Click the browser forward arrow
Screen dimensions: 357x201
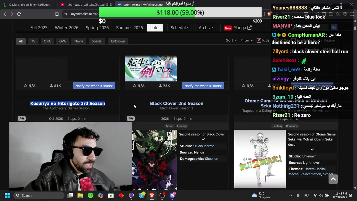pyautogui.click(x=12, y=14)
